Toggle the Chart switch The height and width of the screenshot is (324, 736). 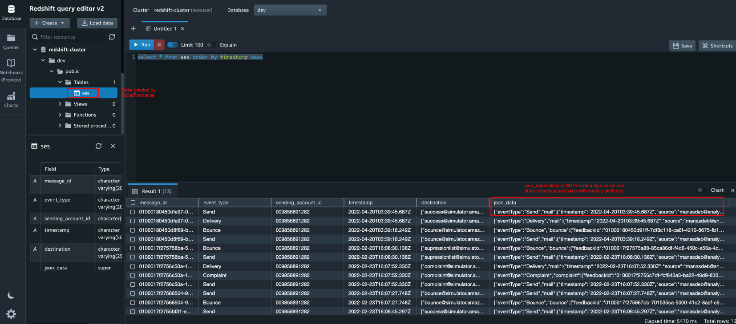click(702, 190)
